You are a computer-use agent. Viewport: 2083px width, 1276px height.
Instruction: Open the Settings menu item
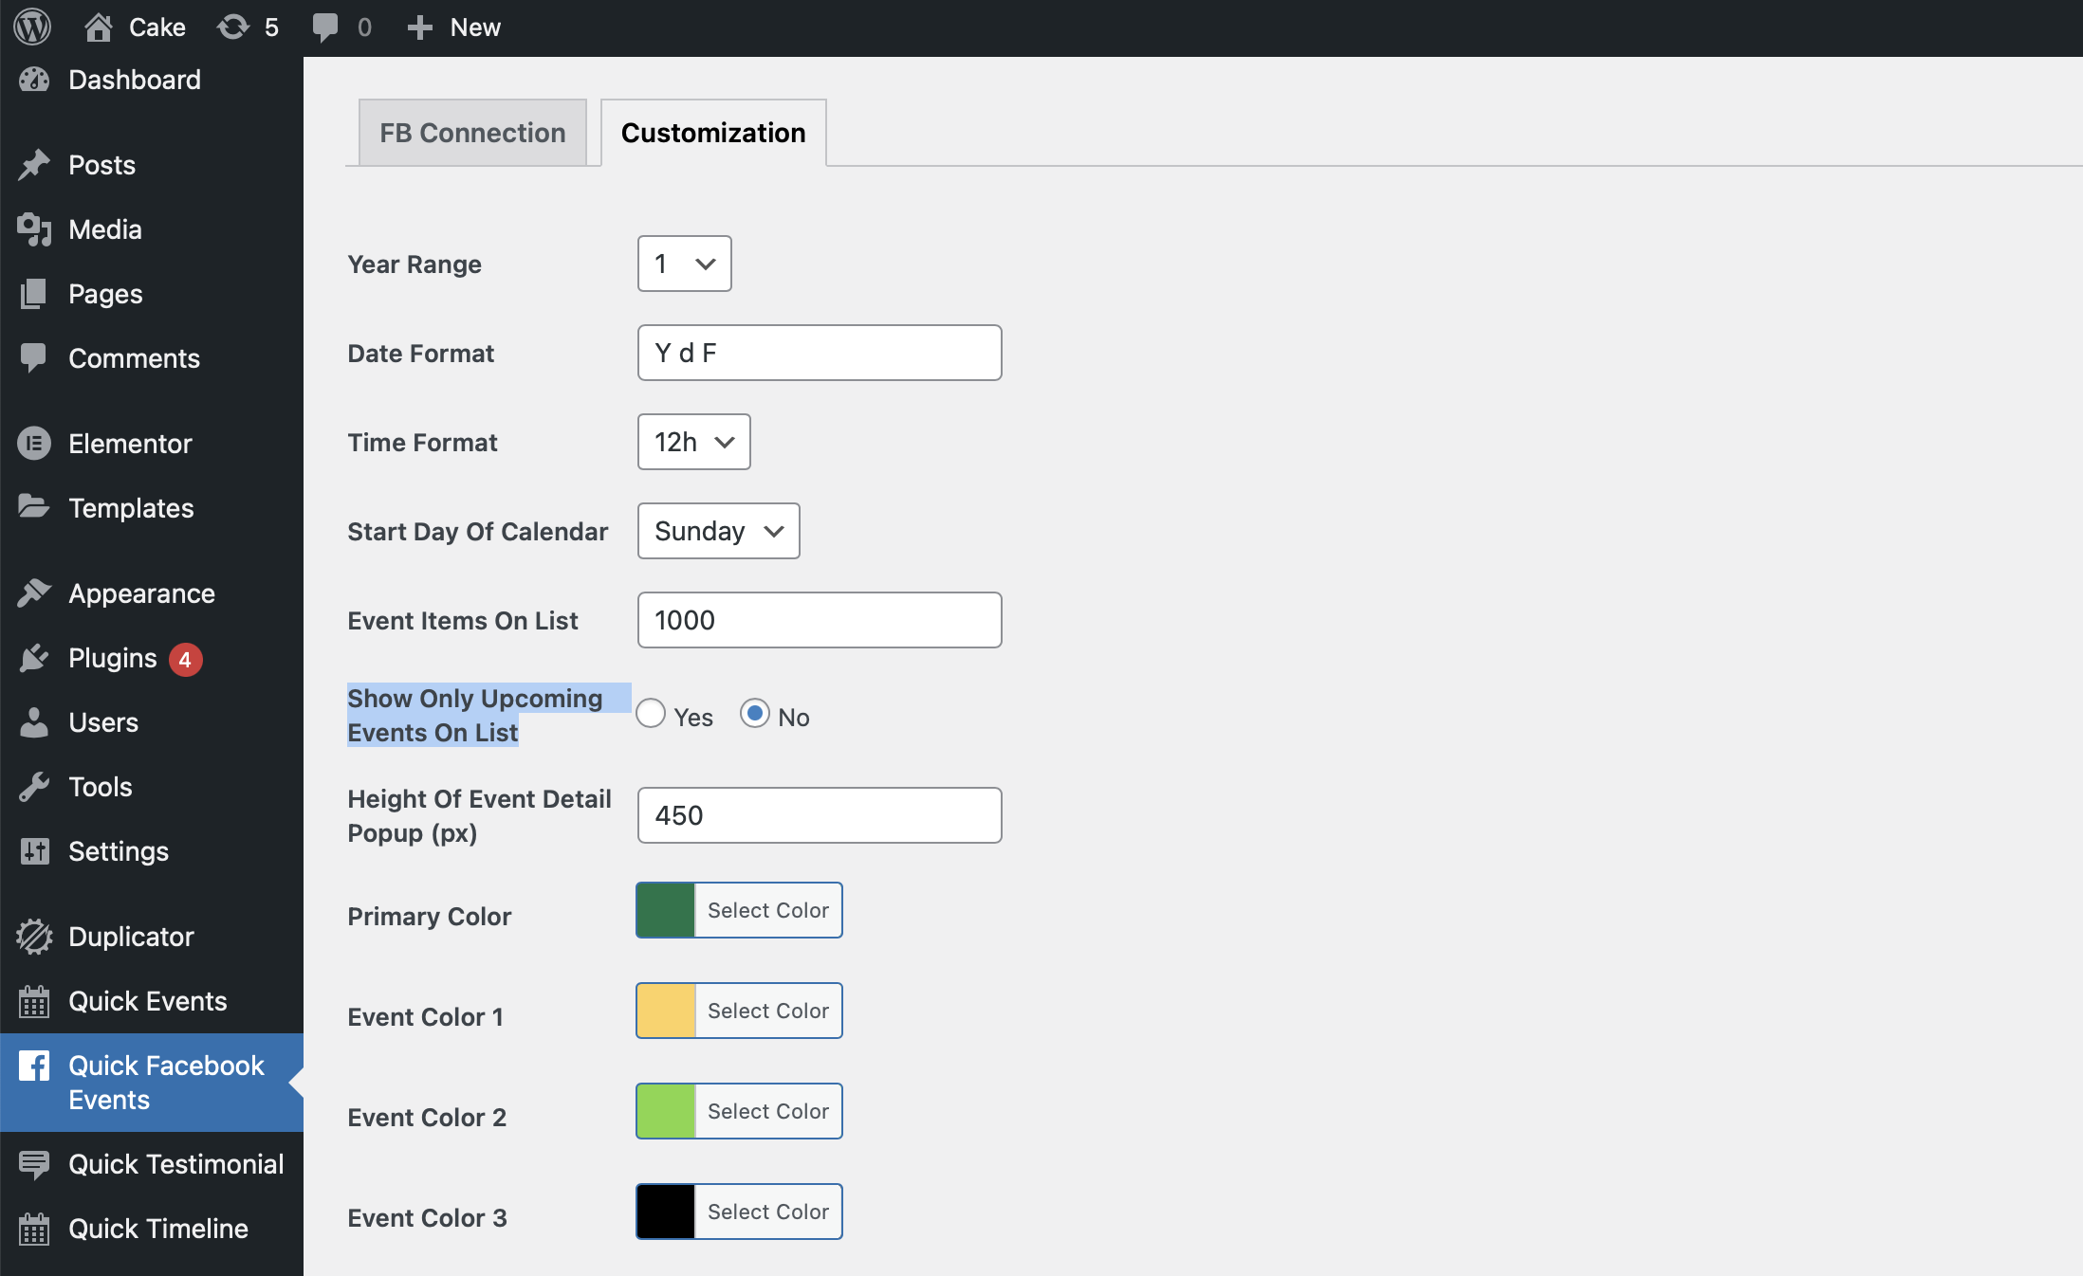[x=119, y=851]
